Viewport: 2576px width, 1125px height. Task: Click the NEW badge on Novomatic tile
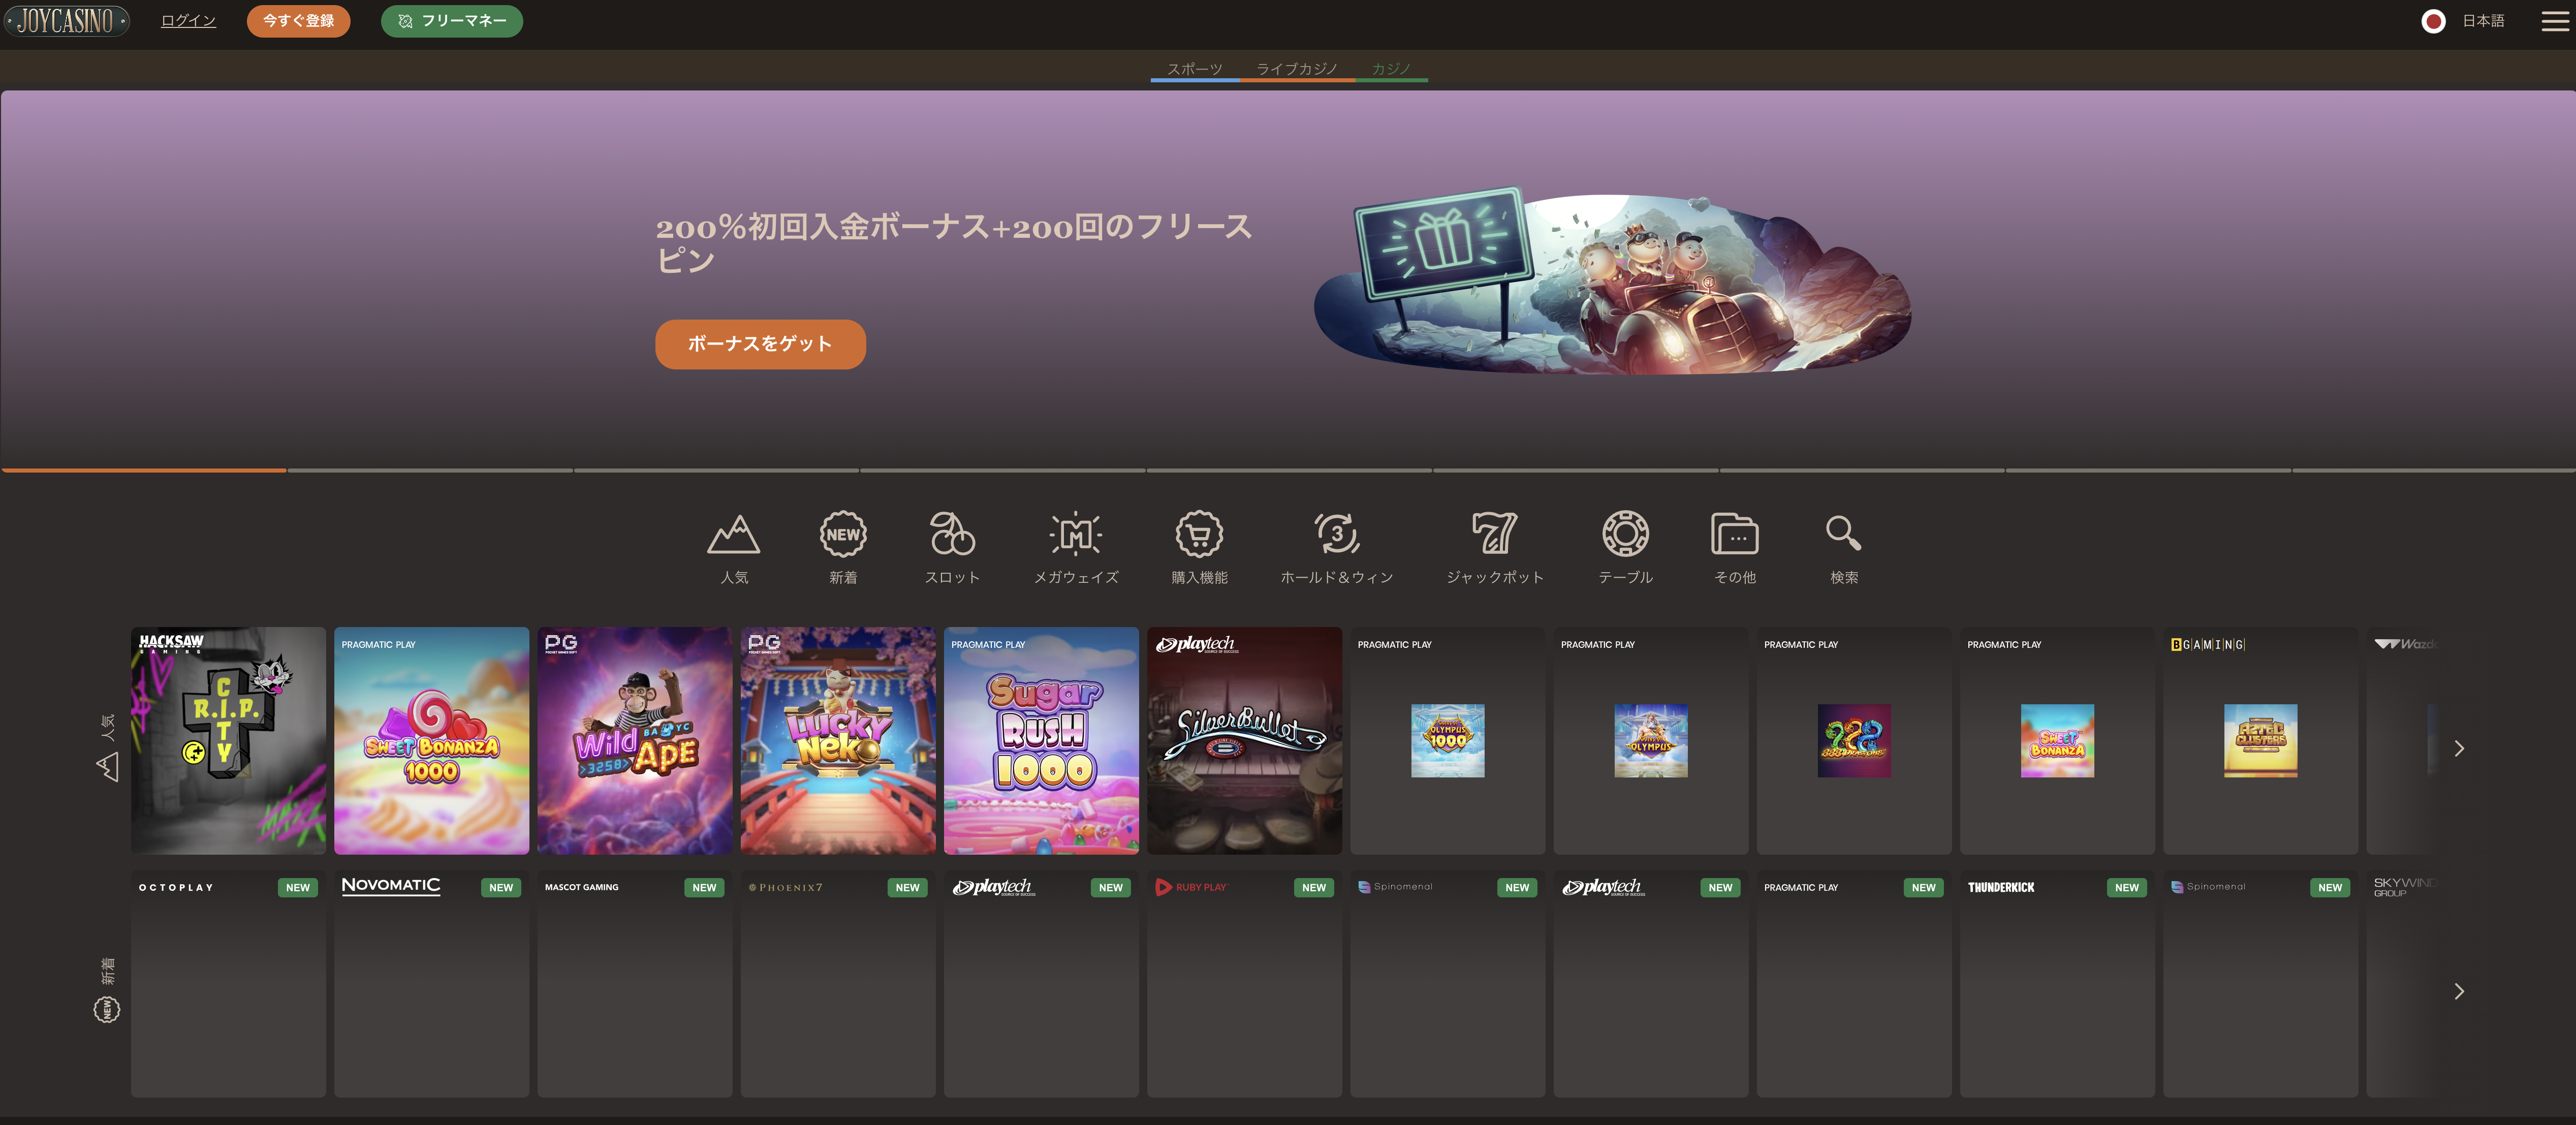pyautogui.click(x=501, y=888)
